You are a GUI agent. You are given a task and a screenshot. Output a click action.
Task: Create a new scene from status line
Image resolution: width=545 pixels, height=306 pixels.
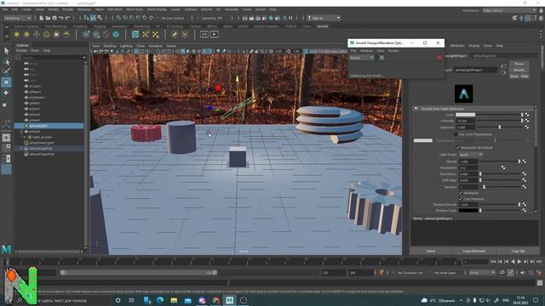(x=42, y=18)
